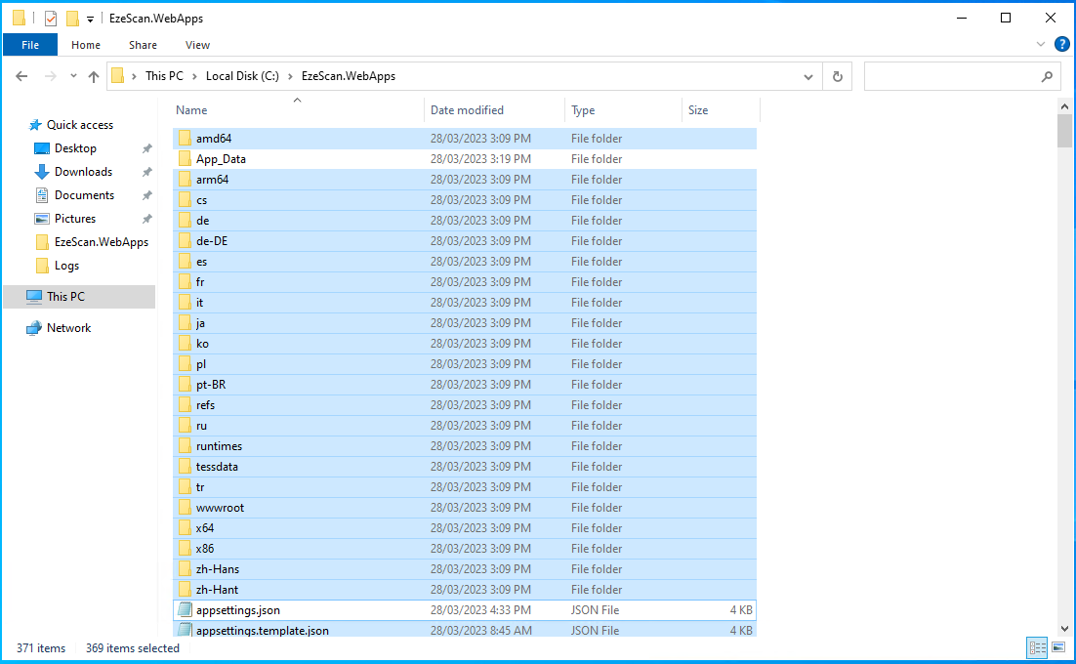This screenshot has height=664, width=1076.
Task: Sort by Date modified column header
Action: click(468, 110)
